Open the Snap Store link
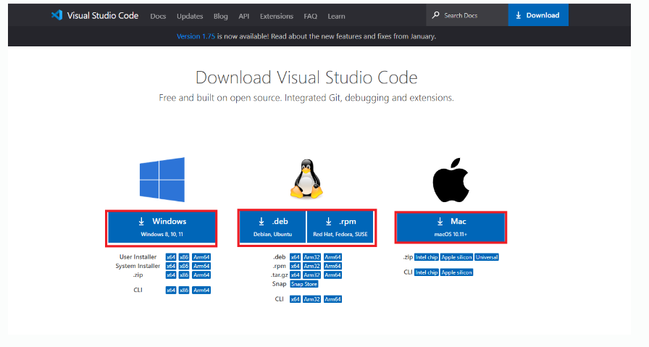This screenshot has height=347, width=649. (304, 284)
